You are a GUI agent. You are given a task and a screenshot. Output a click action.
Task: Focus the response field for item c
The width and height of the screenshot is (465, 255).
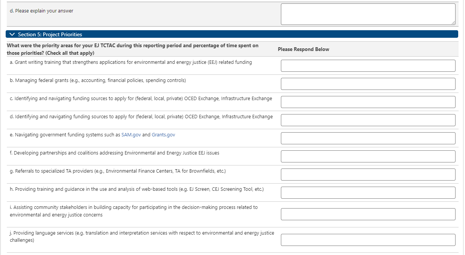[x=368, y=102]
